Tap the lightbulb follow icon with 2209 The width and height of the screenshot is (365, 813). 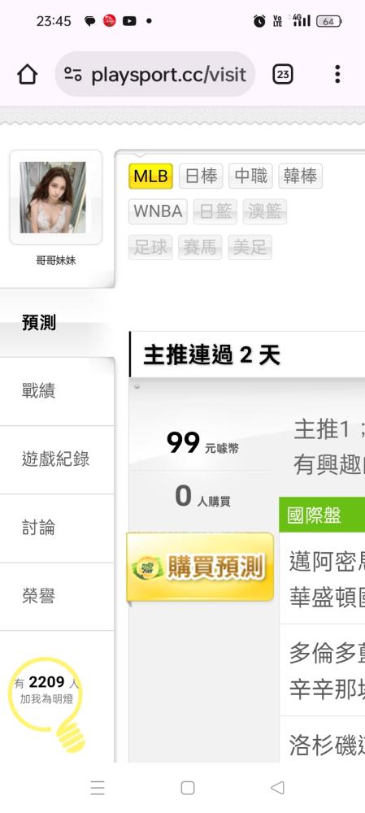(47, 703)
